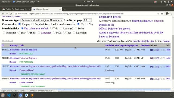Search in the Title field only
The image size is (174, 98).
[x=51, y=28]
